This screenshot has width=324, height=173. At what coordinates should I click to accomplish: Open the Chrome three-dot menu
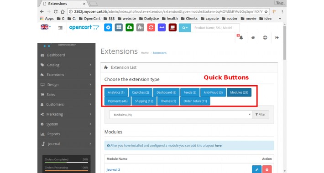click(x=282, y=11)
